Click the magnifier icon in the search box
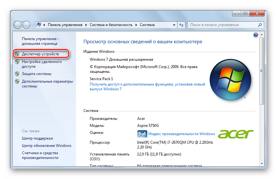Screen dimensions: 277x179 260,25
